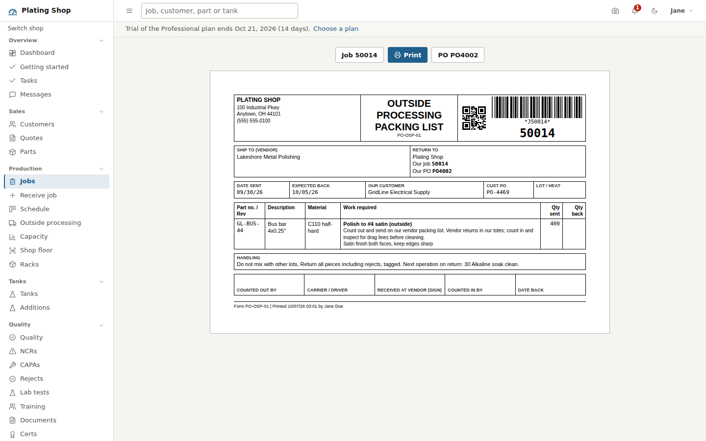Open Documents page in sidebar
The image size is (706, 441).
click(57, 420)
